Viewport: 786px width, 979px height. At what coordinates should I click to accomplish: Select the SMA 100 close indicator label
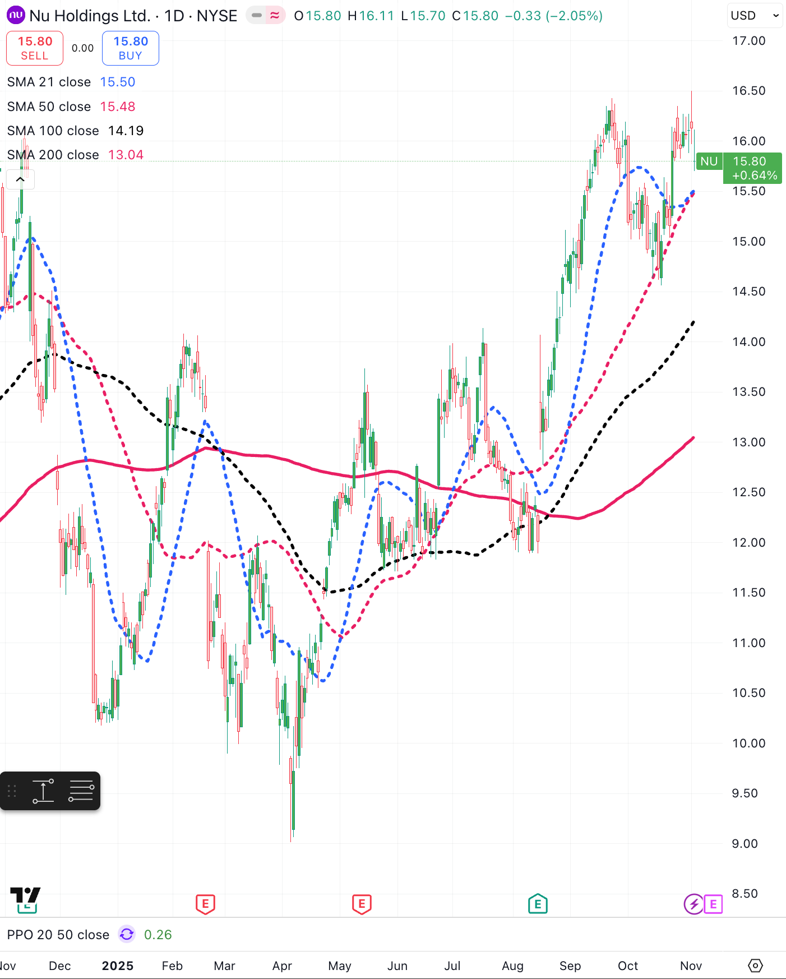coord(53,131)
